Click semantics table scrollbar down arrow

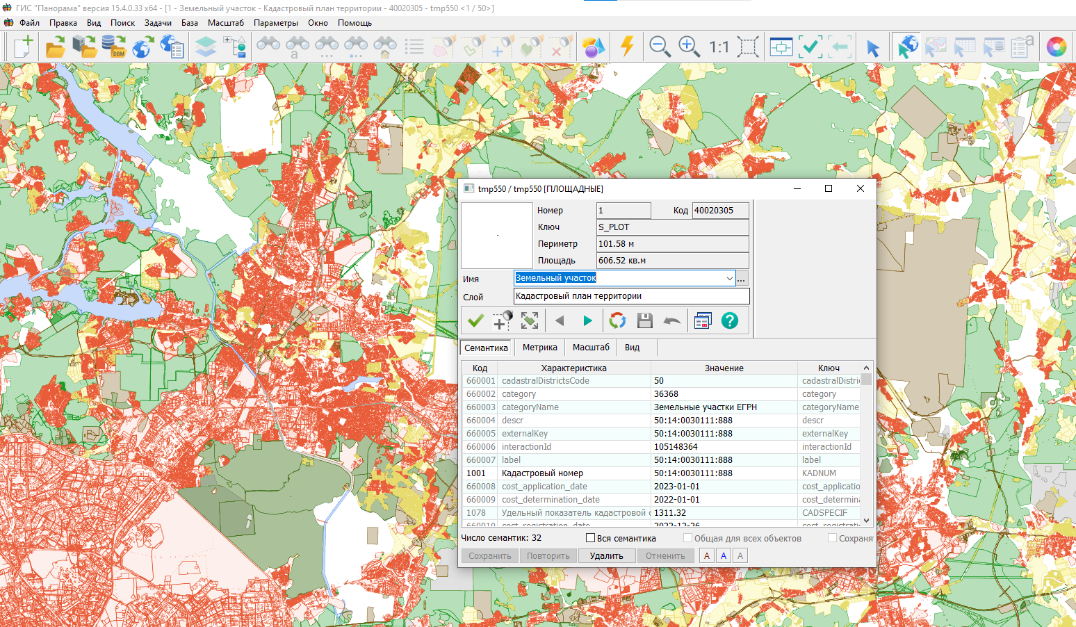866,520
